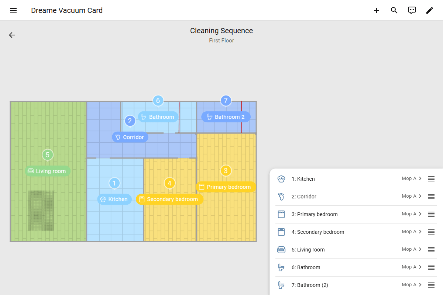Viewport: 443px width, 295px height.
Task: Grab the drag handle for 5: Living room
Action: pyautogui.click(x=431, y=250)
